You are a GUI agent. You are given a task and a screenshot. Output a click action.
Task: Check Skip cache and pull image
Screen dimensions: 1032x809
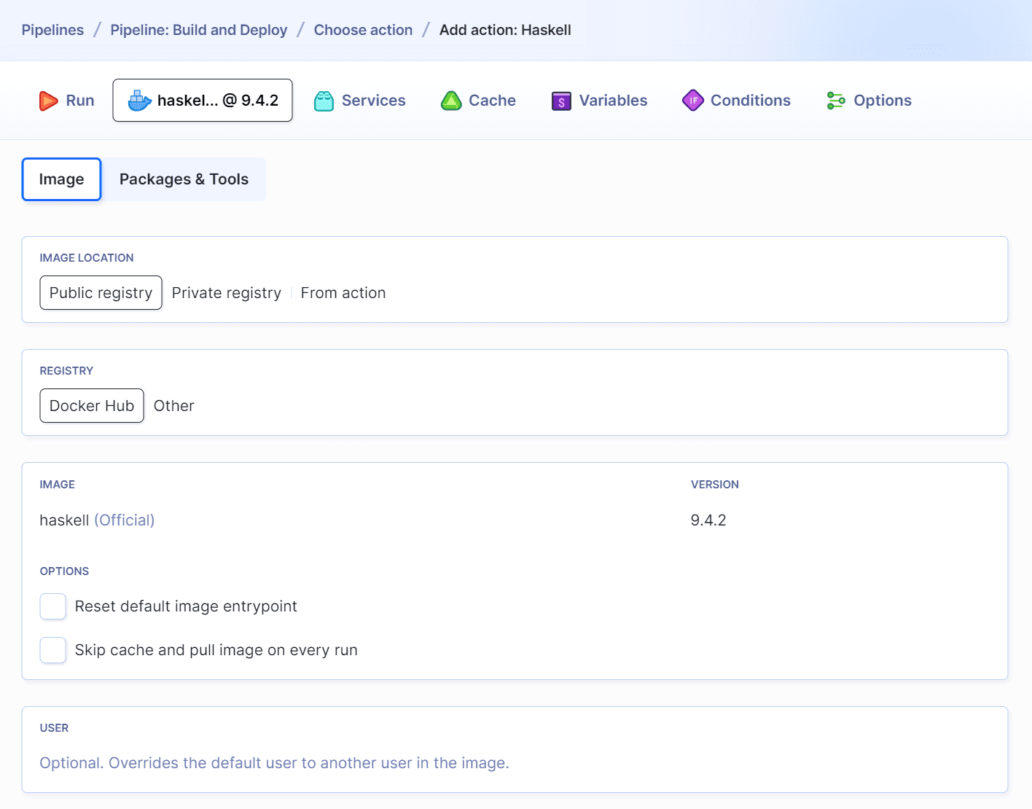52,650
